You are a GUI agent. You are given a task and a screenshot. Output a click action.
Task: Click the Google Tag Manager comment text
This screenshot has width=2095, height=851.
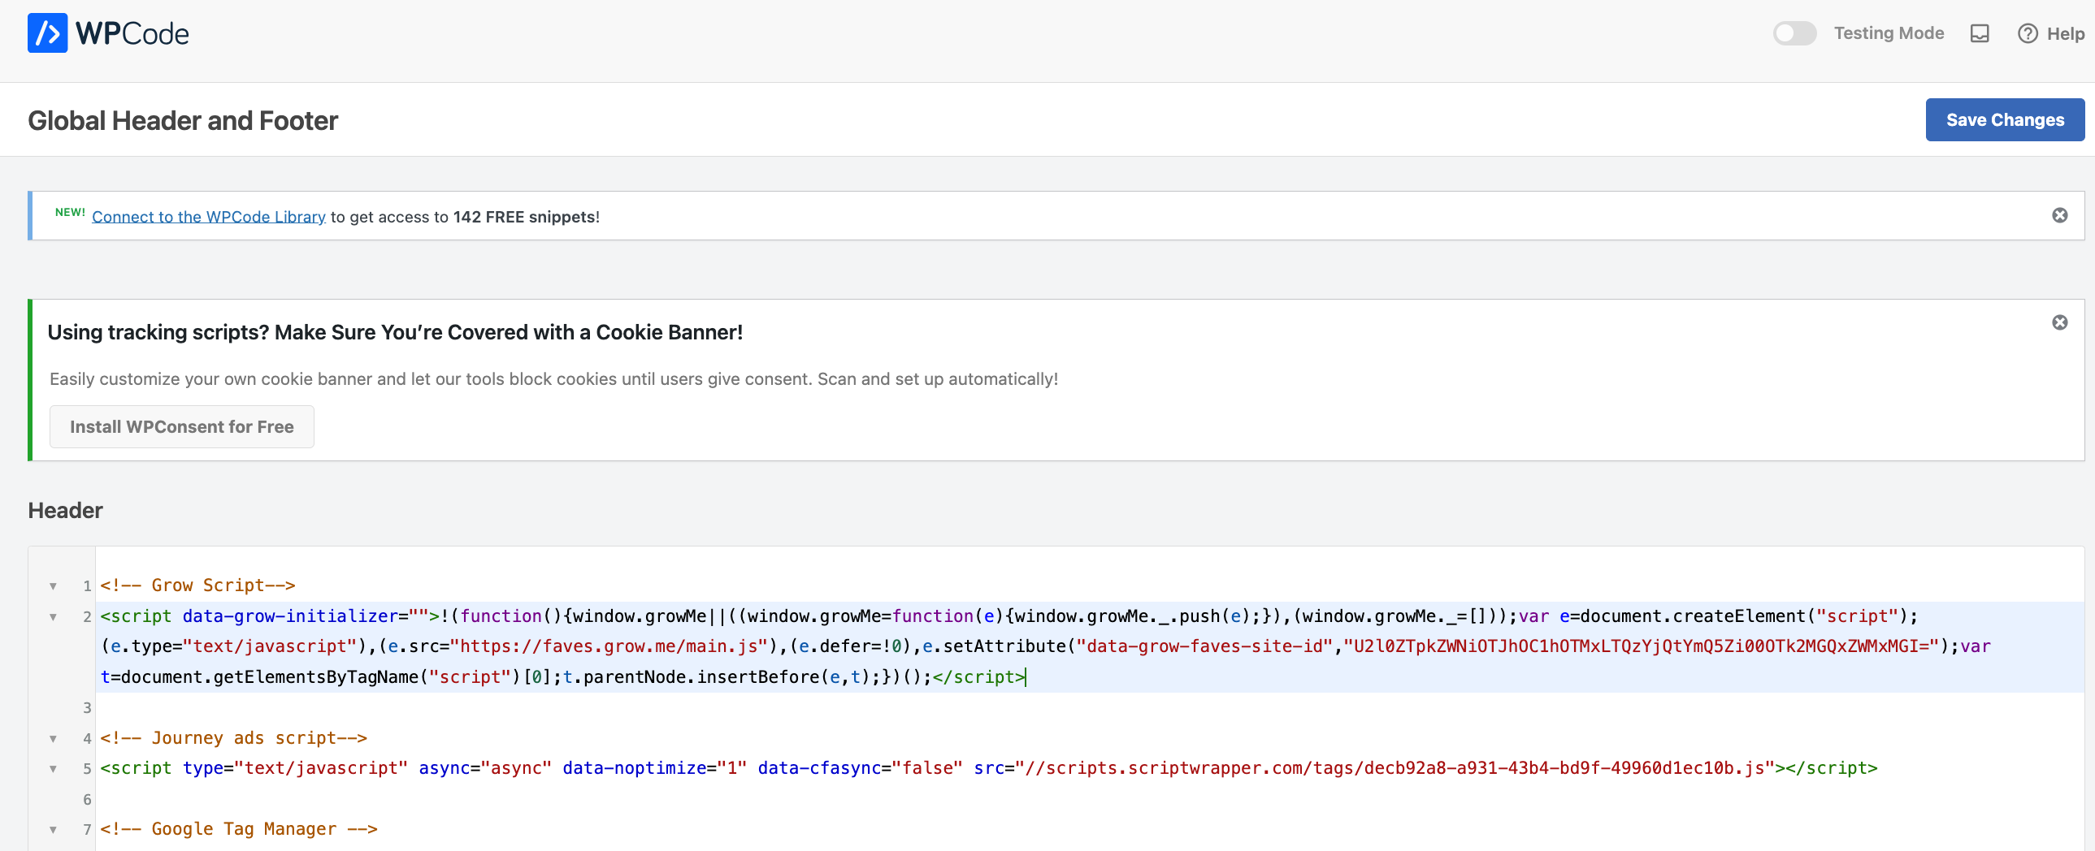point(238,829)
